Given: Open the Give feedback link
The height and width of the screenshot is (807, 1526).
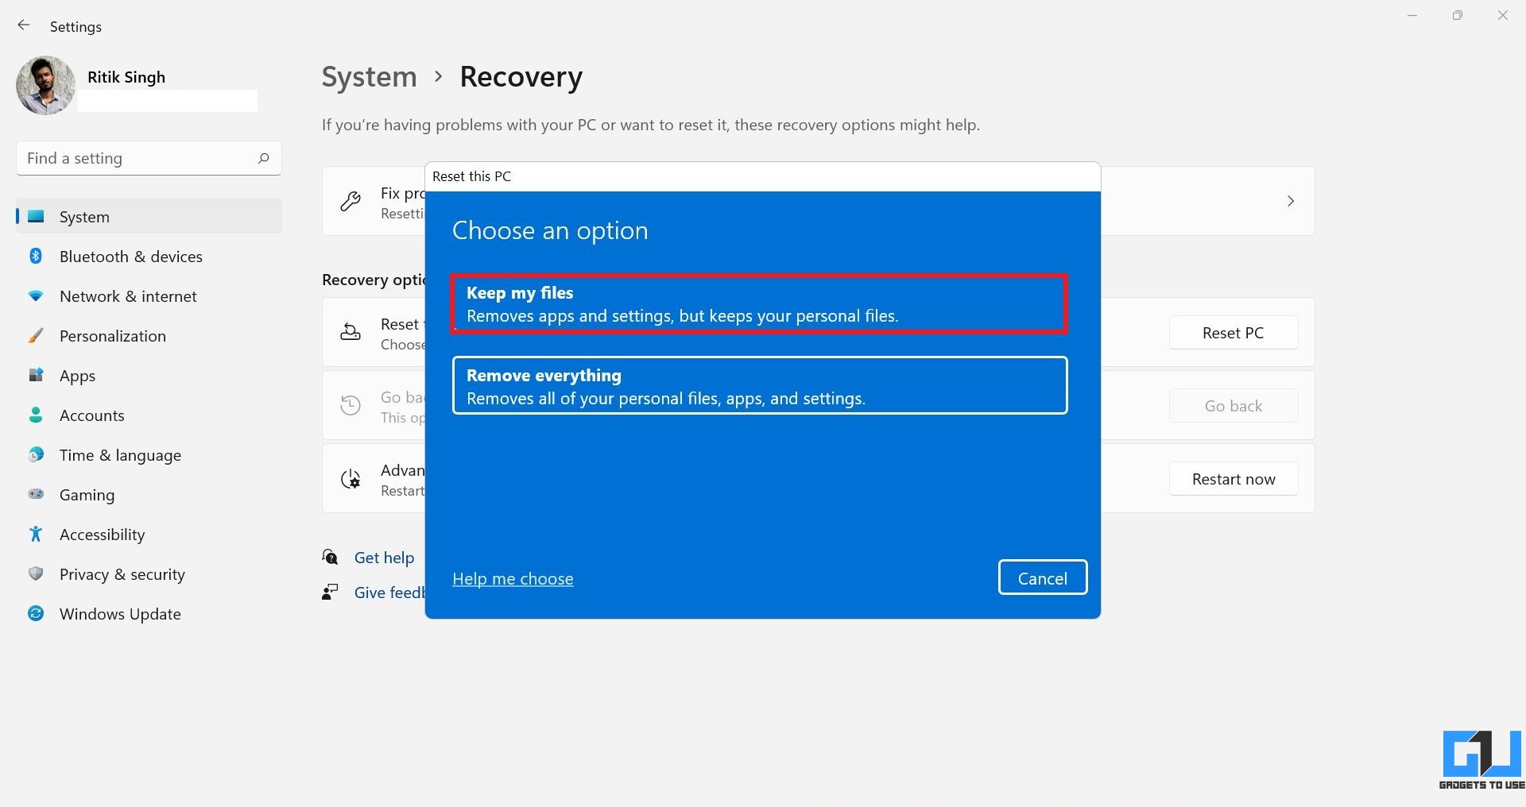Looking at the screenshot, I should click(389, 593).
